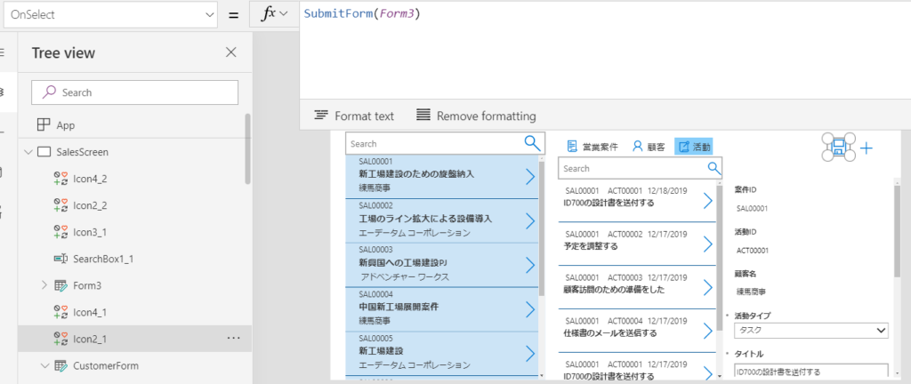Viewport: 911px width, 384px height.
Task: Select 新工場建設のための旋盤納入 title text
Action: [x=416, y=174]
